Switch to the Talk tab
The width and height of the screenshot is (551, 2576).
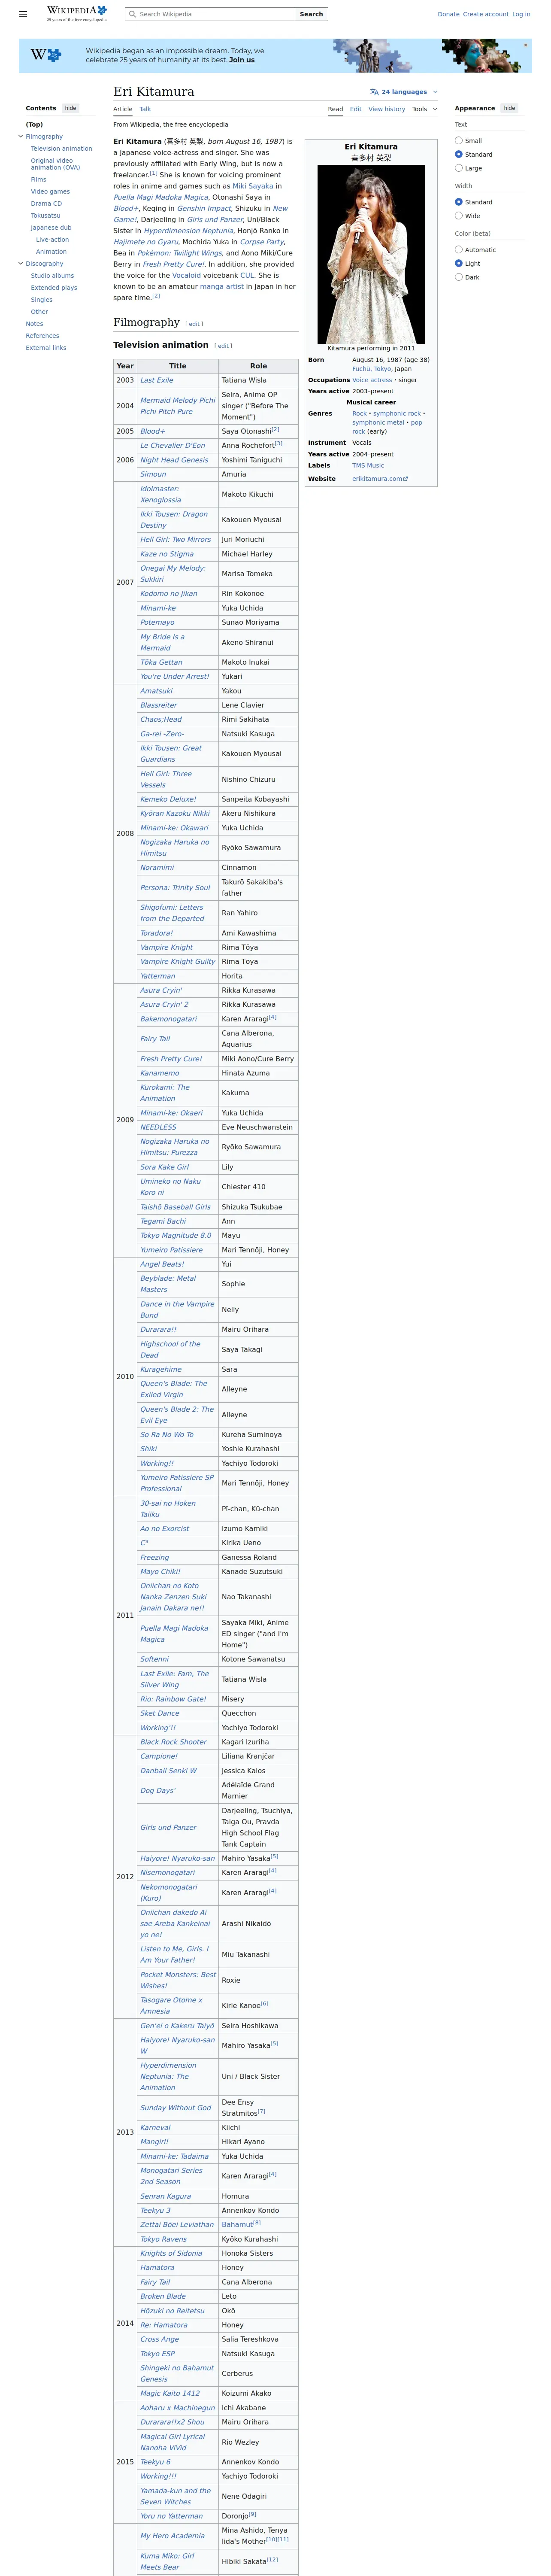[x=145, y=109]
